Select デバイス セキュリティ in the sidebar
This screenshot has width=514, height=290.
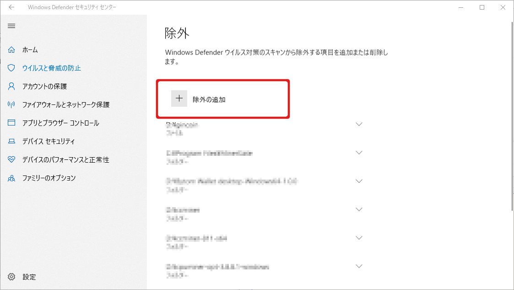click(x=49, y=141)
